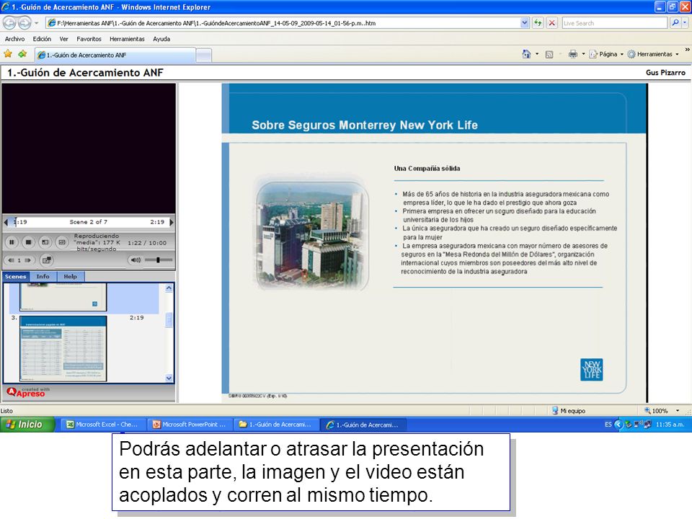Select scene 3 thumbnail in scenes list
The width and height of the screenshot is (692, 519).
pos(63,348)
